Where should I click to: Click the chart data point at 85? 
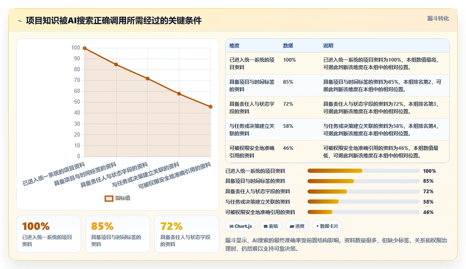coord(116,65)
